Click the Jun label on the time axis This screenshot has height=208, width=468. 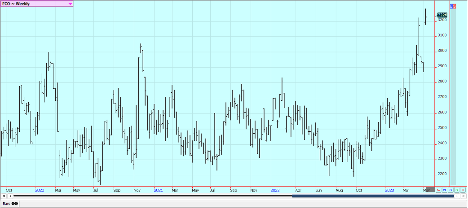point(319,190)
